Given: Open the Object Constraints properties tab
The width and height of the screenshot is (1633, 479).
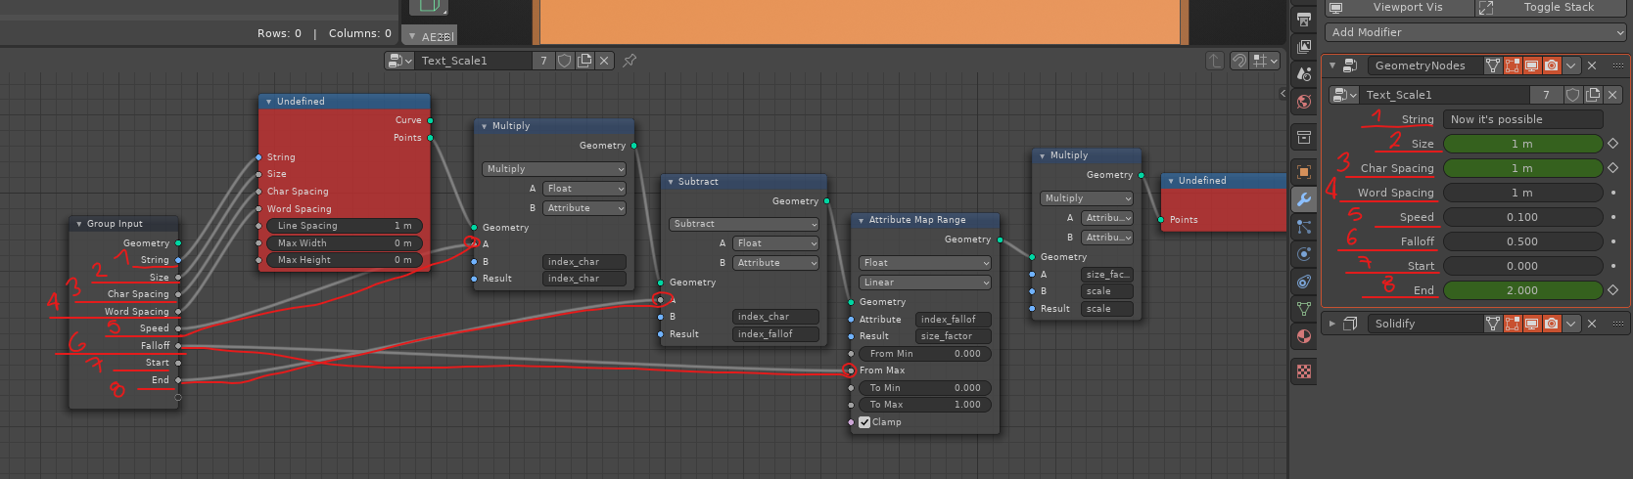Looking at the screenshot, I should (x=1304, y=282).
